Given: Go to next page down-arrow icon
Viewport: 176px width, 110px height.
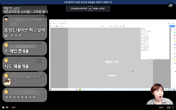Looking at the screenshot, I should click(x=102, y=26).
